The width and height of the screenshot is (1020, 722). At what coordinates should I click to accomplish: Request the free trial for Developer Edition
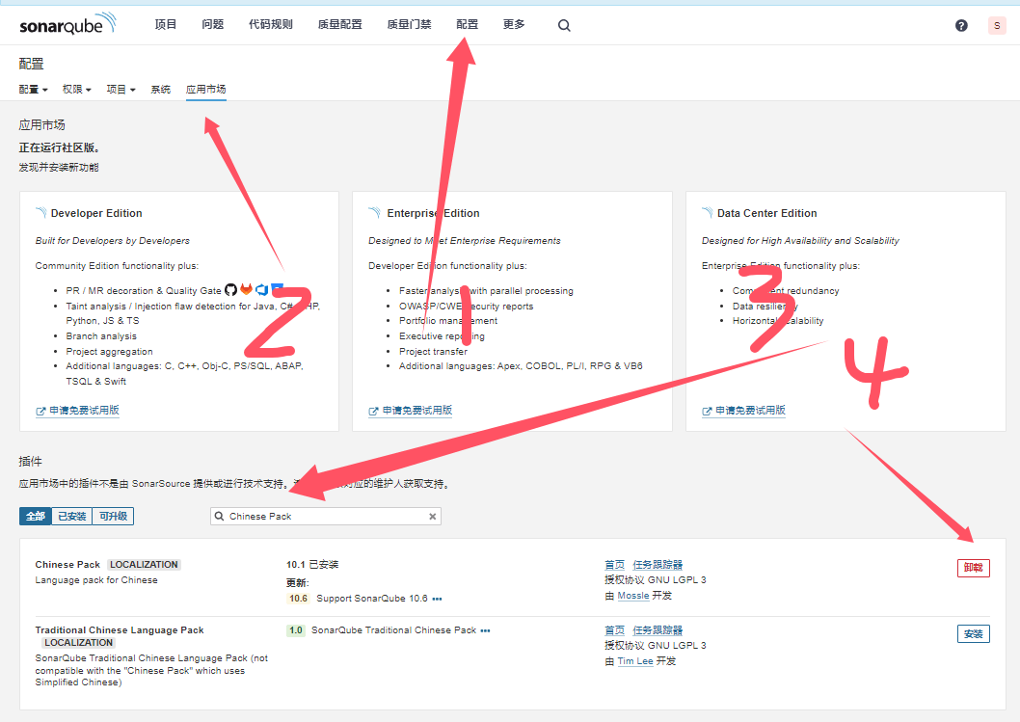[x=77, y=411]
